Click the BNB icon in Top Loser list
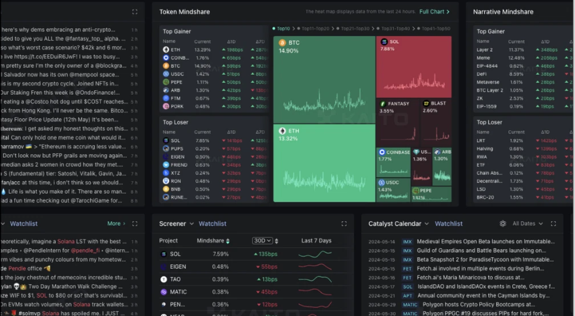Image resolution: width=575 pixels, height=316 pixels. pyautogui.click(x=166, y=189)
